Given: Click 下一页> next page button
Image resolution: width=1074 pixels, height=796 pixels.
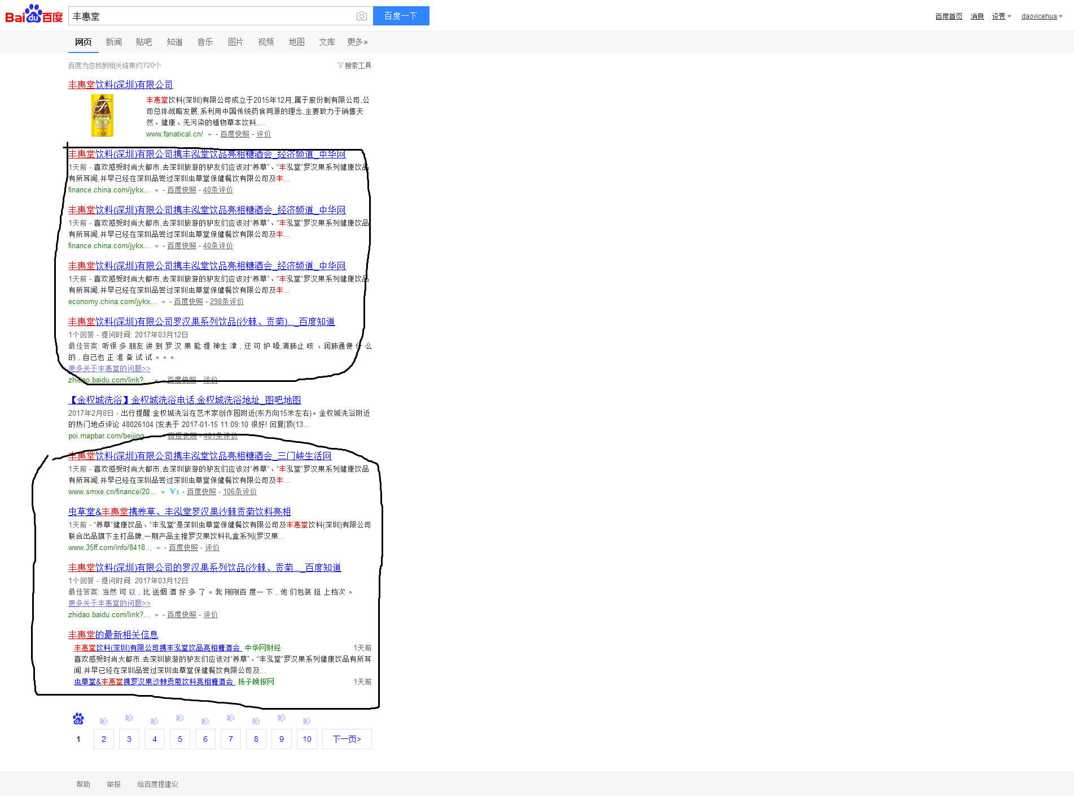Looking at the screenshot, I should click(347, 739).
